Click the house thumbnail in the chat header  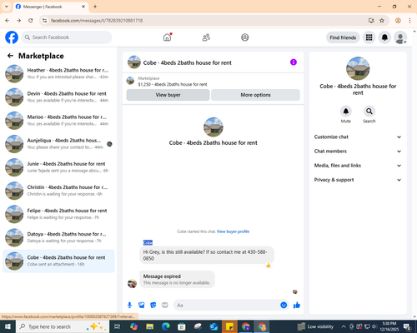pyautogui.click(x=134, y=62)
